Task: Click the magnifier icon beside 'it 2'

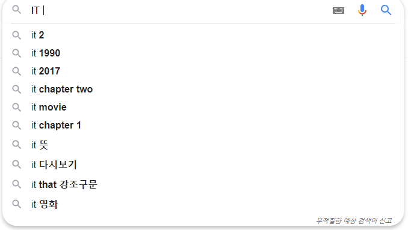Action: (x=17, y=35)
